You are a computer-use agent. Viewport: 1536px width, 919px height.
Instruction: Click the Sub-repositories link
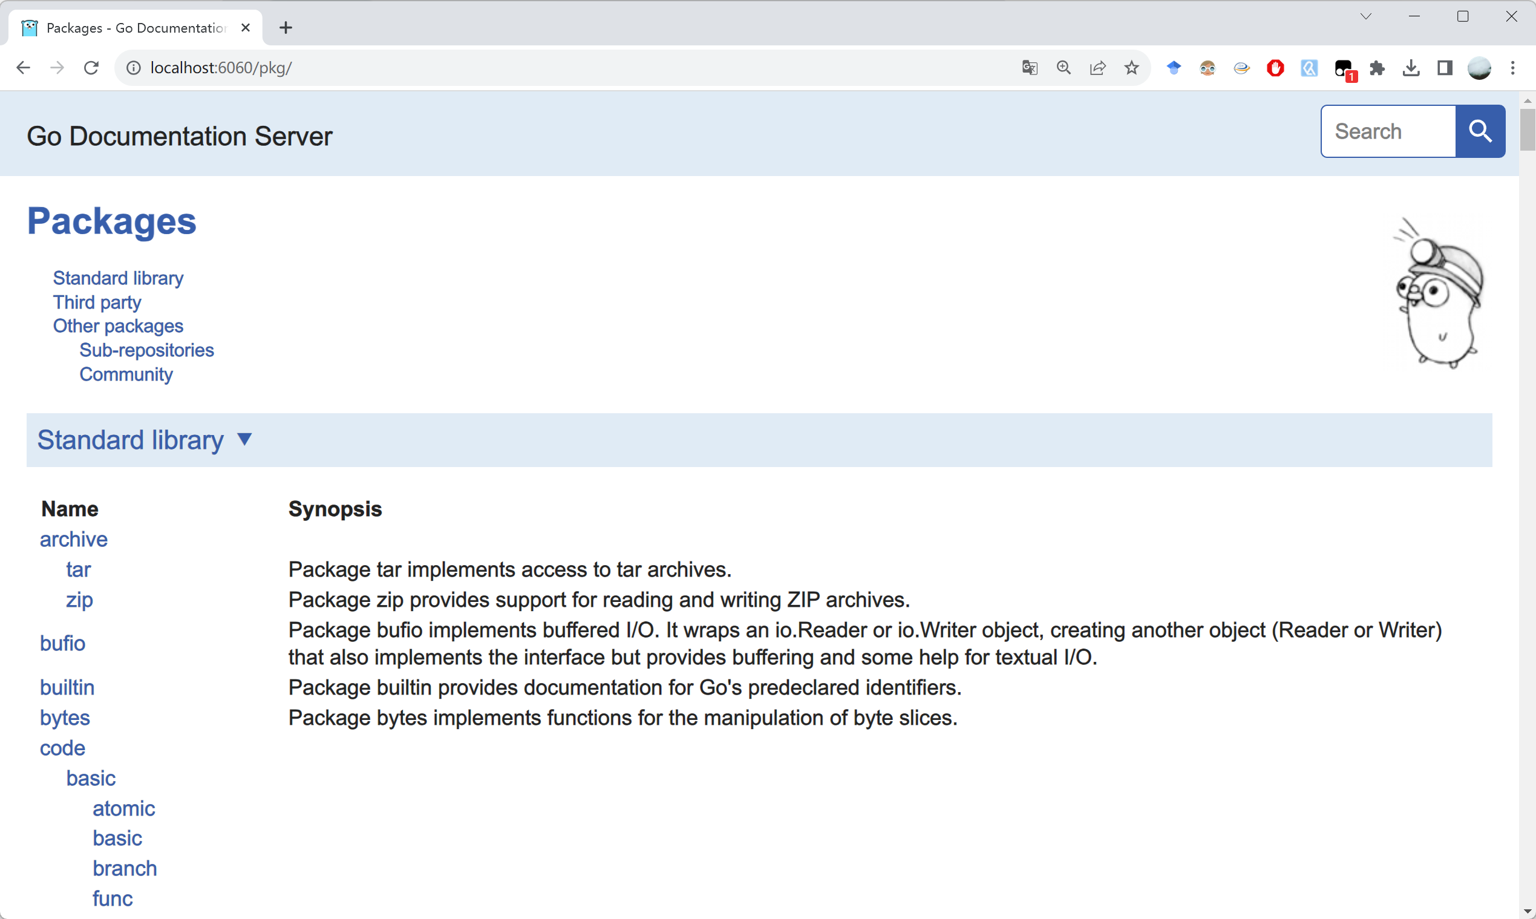[x=147, y=350]
